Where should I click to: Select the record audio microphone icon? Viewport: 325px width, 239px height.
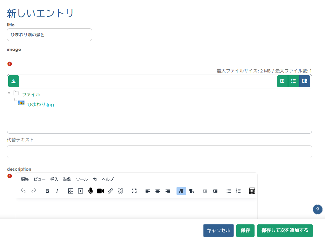90,191
